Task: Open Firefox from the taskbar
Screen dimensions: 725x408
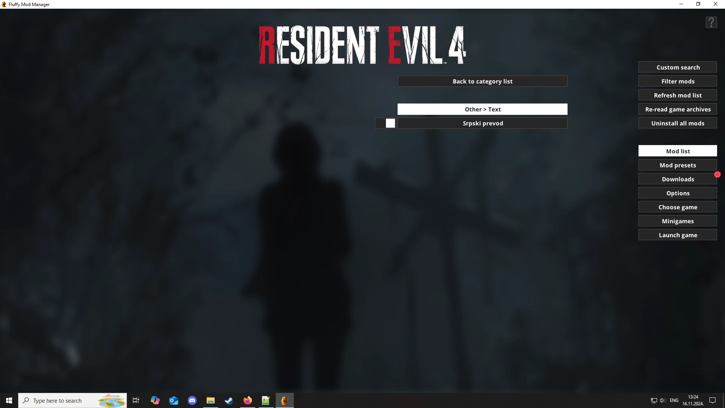Action: tap(247, 400)
